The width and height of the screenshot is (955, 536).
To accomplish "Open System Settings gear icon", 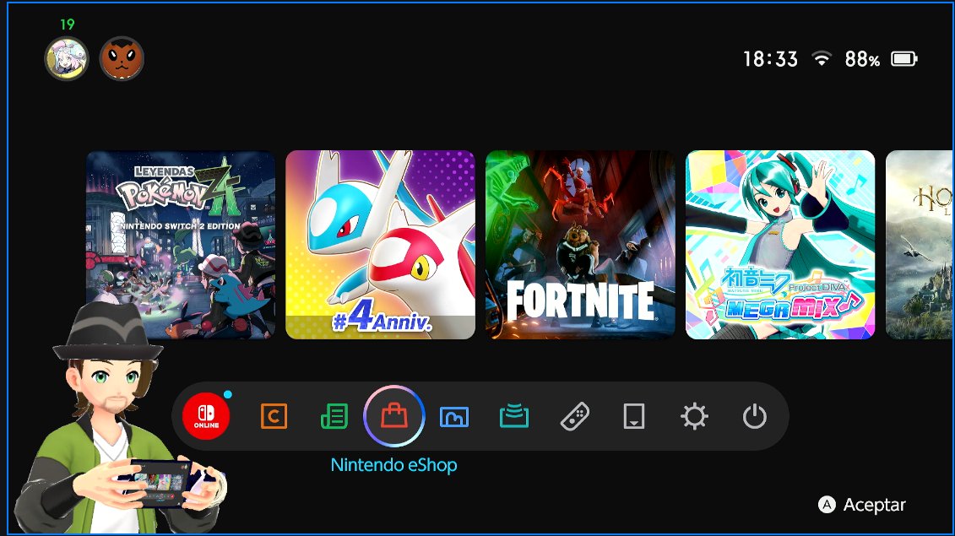I will pyautogui.click(x=694, y=417).
